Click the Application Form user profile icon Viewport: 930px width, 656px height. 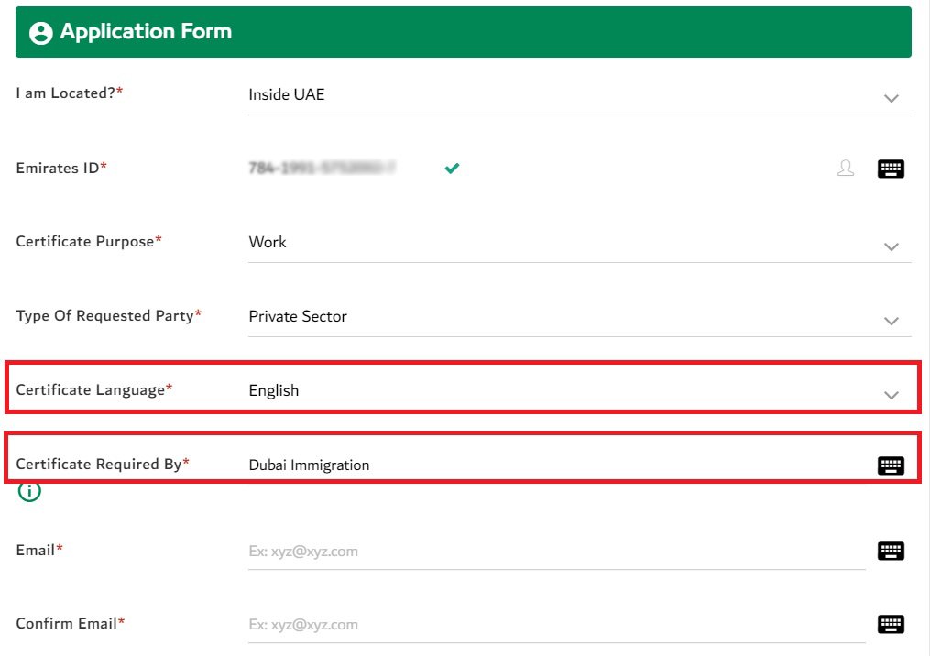click(x=41, y=33)
